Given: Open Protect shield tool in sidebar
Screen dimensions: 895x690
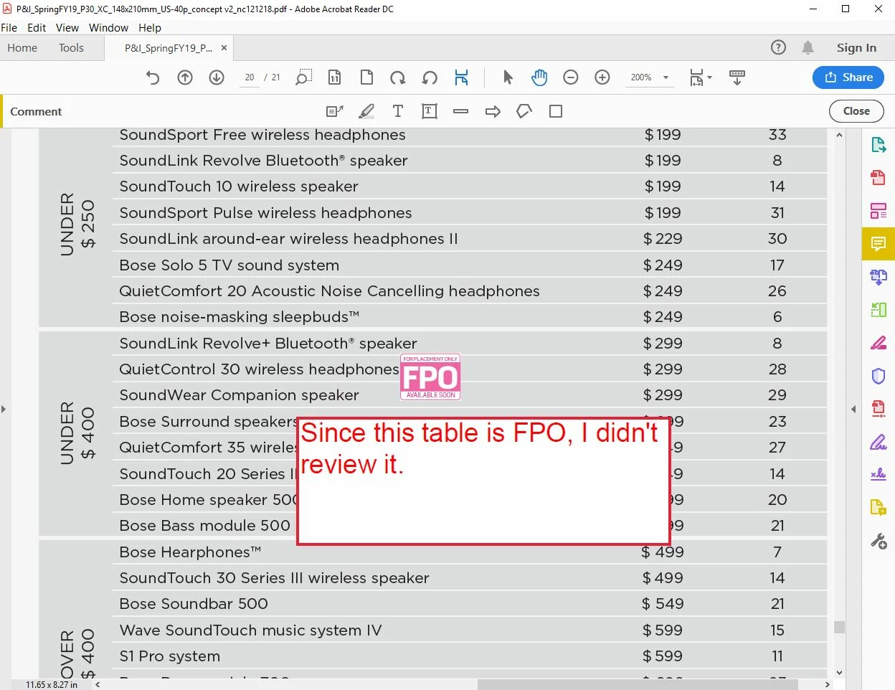Looking at the screenshot, I should (x=879, y=376).
